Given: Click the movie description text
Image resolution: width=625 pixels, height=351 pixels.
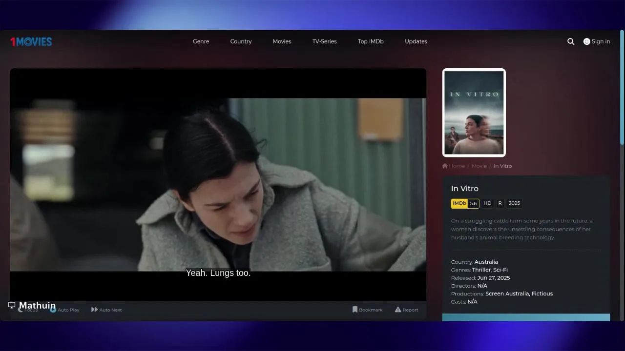Looking at the screenshot, I should click(x=522, y=229).
